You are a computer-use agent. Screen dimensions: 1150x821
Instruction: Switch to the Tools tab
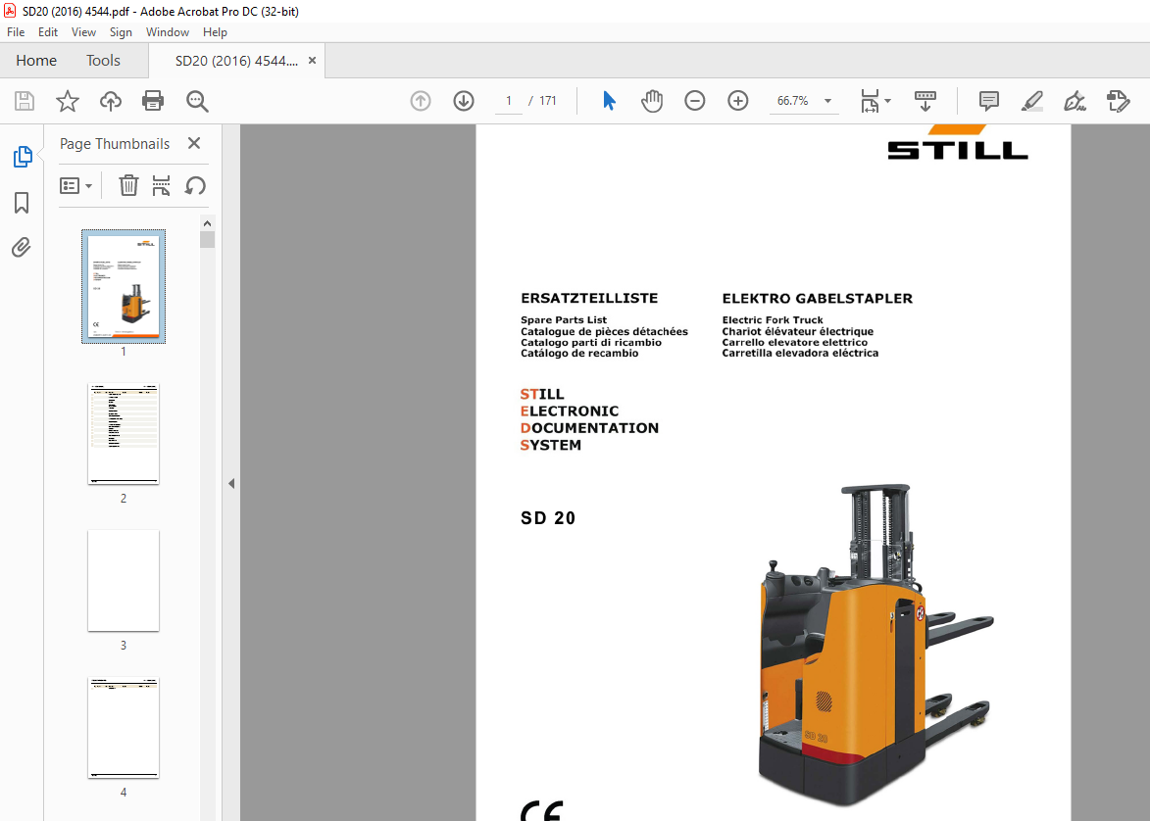(x=103, y=61)
